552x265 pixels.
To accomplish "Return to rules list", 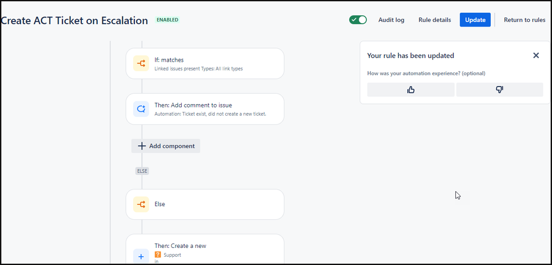I will click(524, 20).
